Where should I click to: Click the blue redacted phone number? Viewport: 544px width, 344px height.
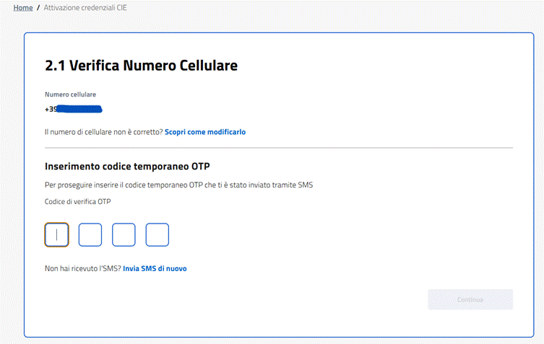tap(79, 110)
